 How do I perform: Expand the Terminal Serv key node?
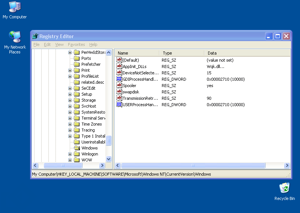[x=70, y=118]
